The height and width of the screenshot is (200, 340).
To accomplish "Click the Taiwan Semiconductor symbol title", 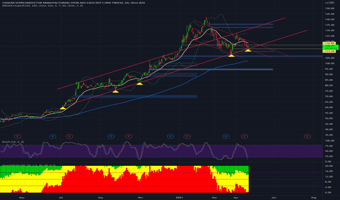I will pos(73,3).
